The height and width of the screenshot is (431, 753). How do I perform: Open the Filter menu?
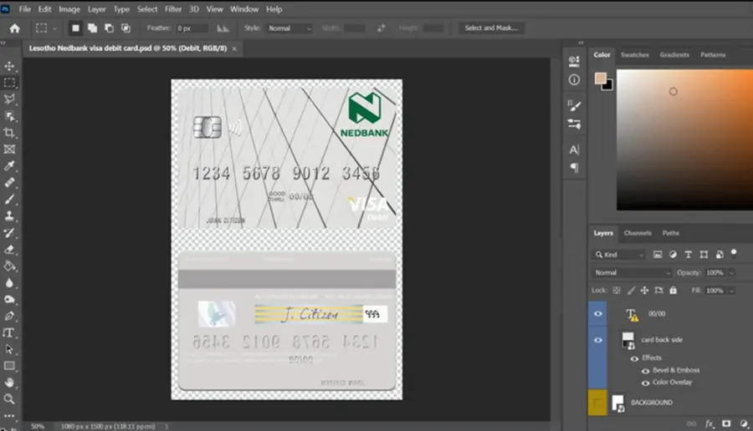pos(173,9)
